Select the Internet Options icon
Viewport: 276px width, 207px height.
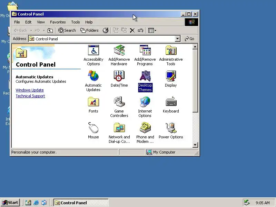[145, 107]
